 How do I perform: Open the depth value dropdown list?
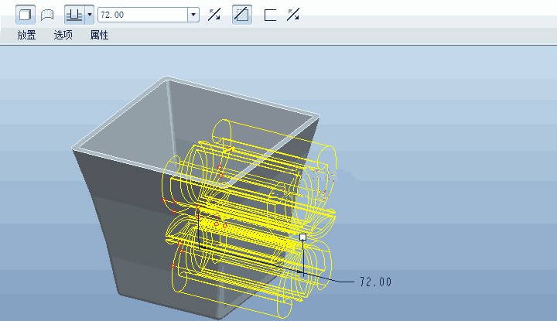[193, 15]
